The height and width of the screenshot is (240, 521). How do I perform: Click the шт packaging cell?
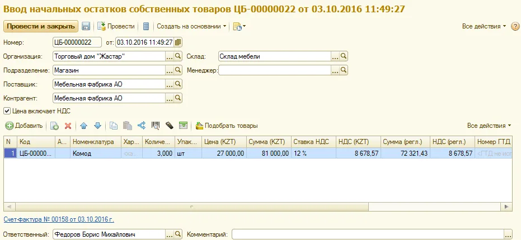(188, 153)
